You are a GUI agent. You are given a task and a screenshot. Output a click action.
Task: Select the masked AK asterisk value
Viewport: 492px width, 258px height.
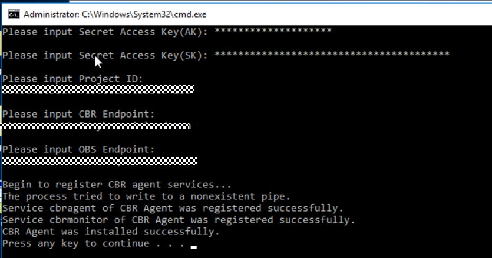[x=273, y=31]
